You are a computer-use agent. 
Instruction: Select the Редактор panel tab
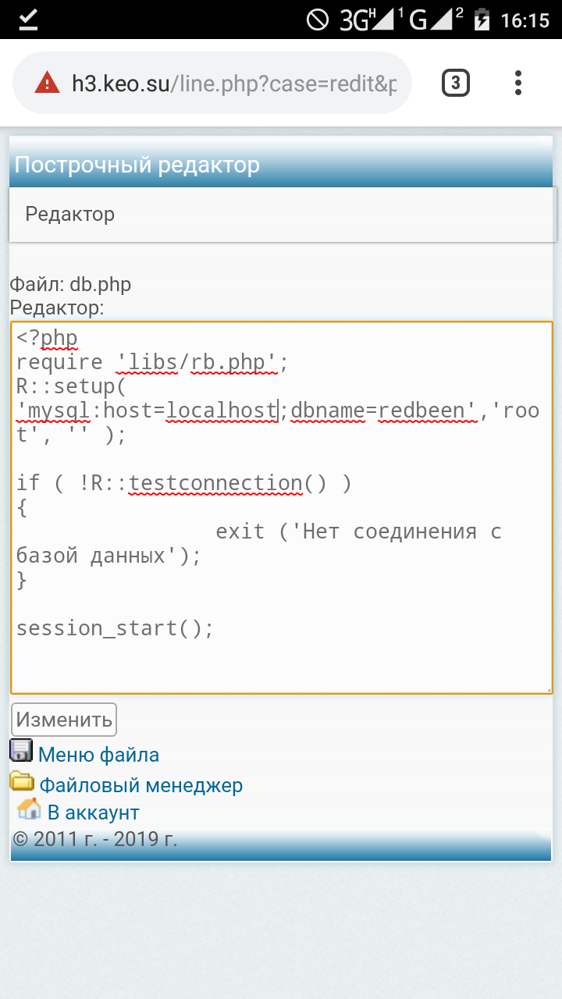click(x=70, y=214)
